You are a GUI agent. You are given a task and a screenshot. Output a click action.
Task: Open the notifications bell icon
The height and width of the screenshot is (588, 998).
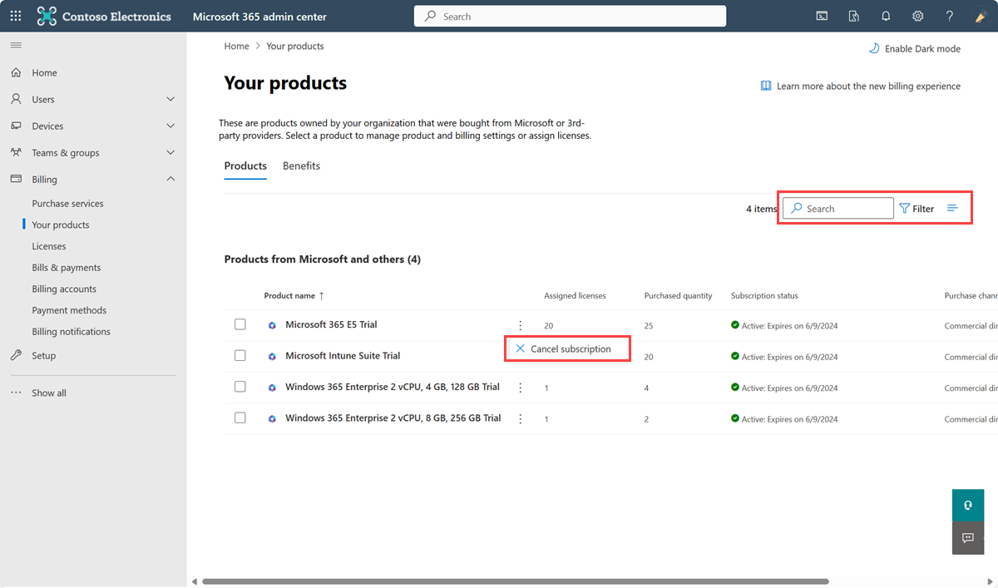[886, 16]
